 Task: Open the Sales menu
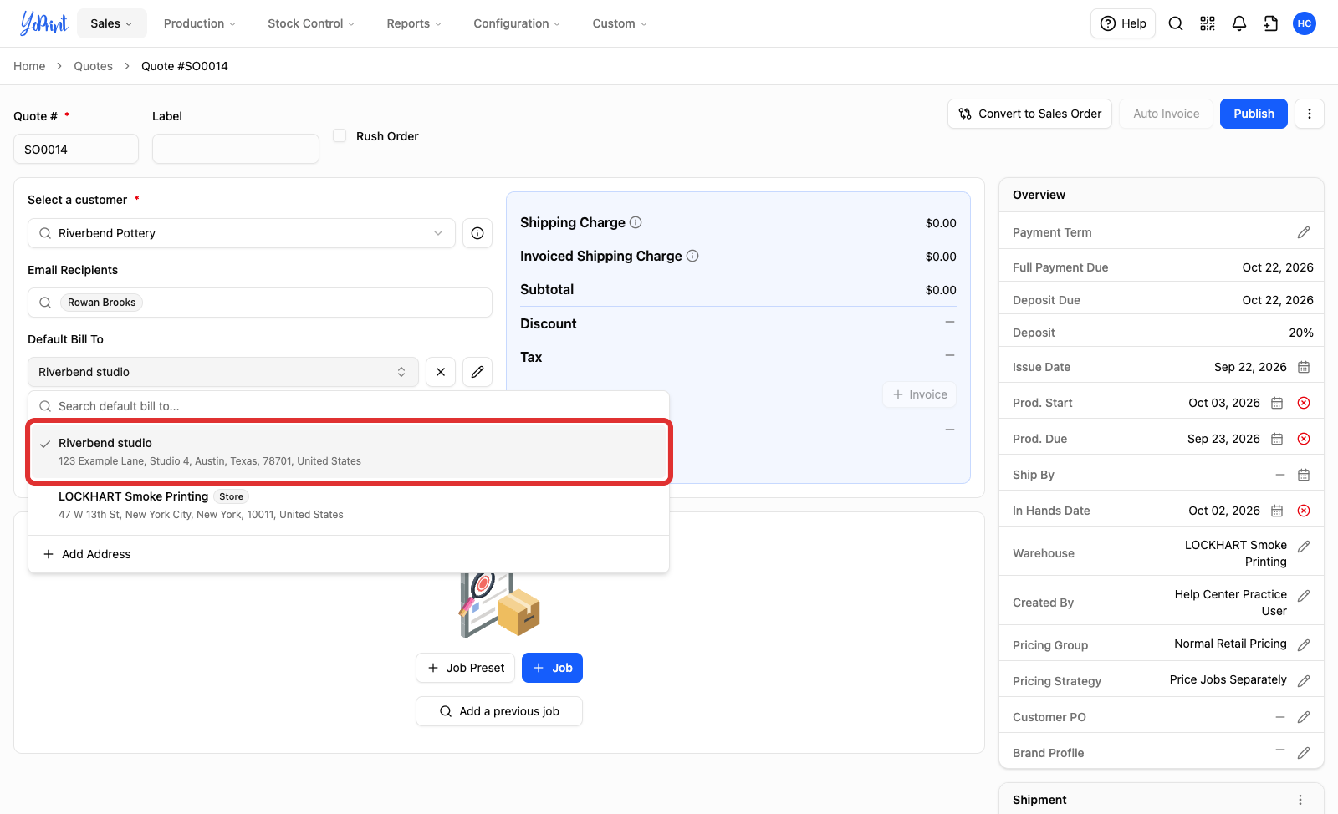(x=112, y=23)
